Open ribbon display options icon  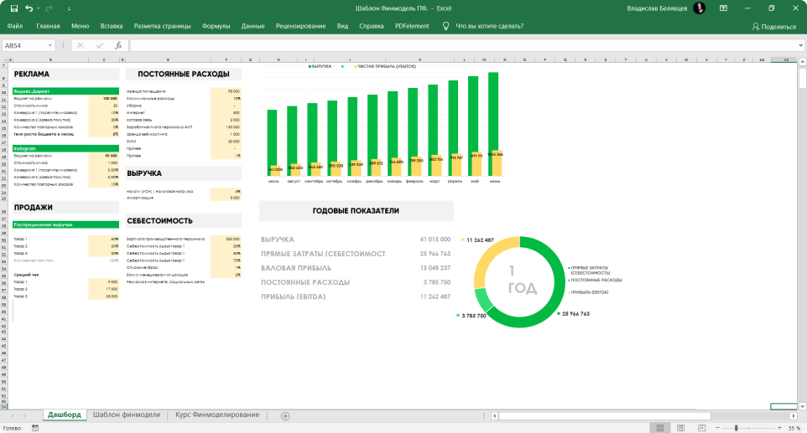[x=724, y=8]
